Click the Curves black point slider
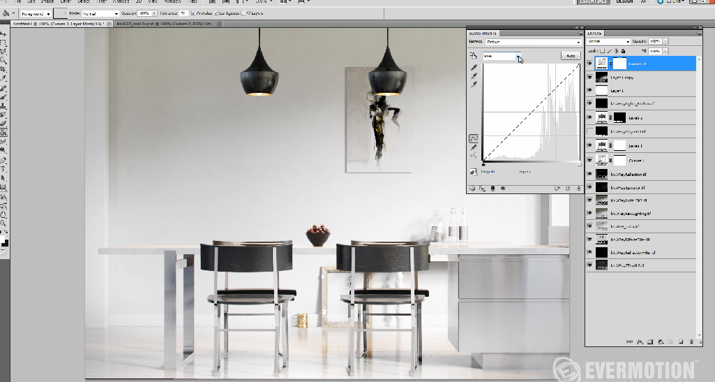This screenshot has height=382, width=715. coord(484,164)
